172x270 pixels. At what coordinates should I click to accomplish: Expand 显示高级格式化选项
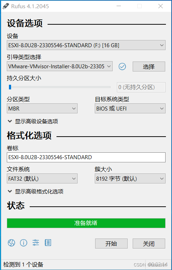click(x=35, y=191)
